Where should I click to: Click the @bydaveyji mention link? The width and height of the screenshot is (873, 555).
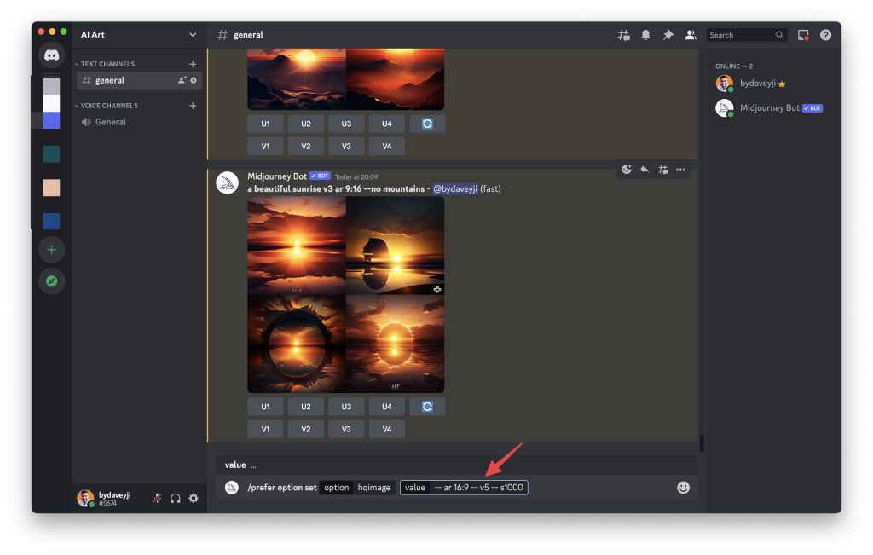tap(455, 188)
